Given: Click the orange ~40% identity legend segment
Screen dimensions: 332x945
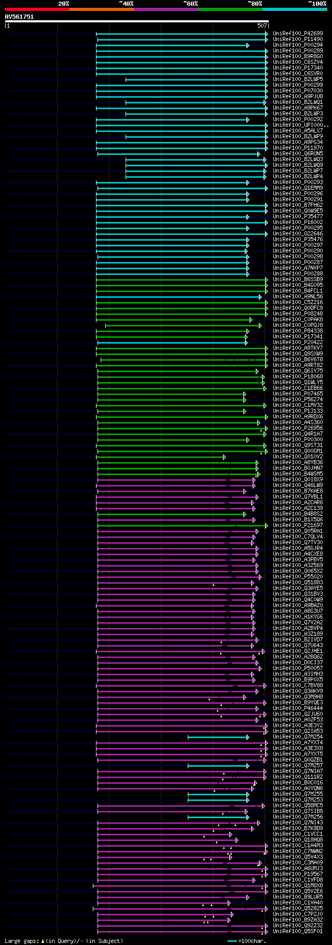Looking at the screenshot, I should (x=101, y=9).
